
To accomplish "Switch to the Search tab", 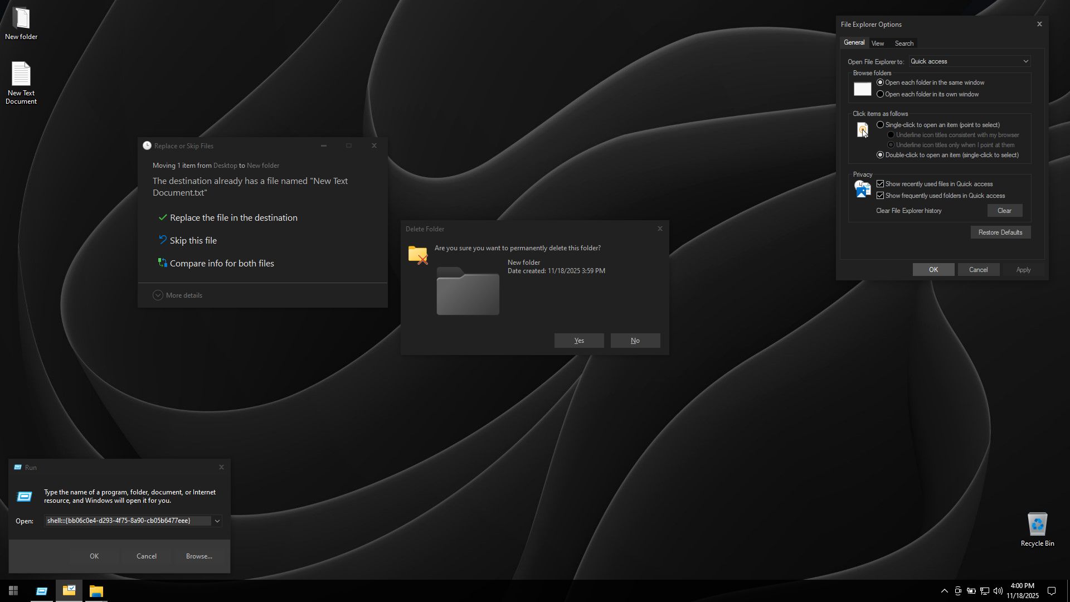I will tap(904, 43).
